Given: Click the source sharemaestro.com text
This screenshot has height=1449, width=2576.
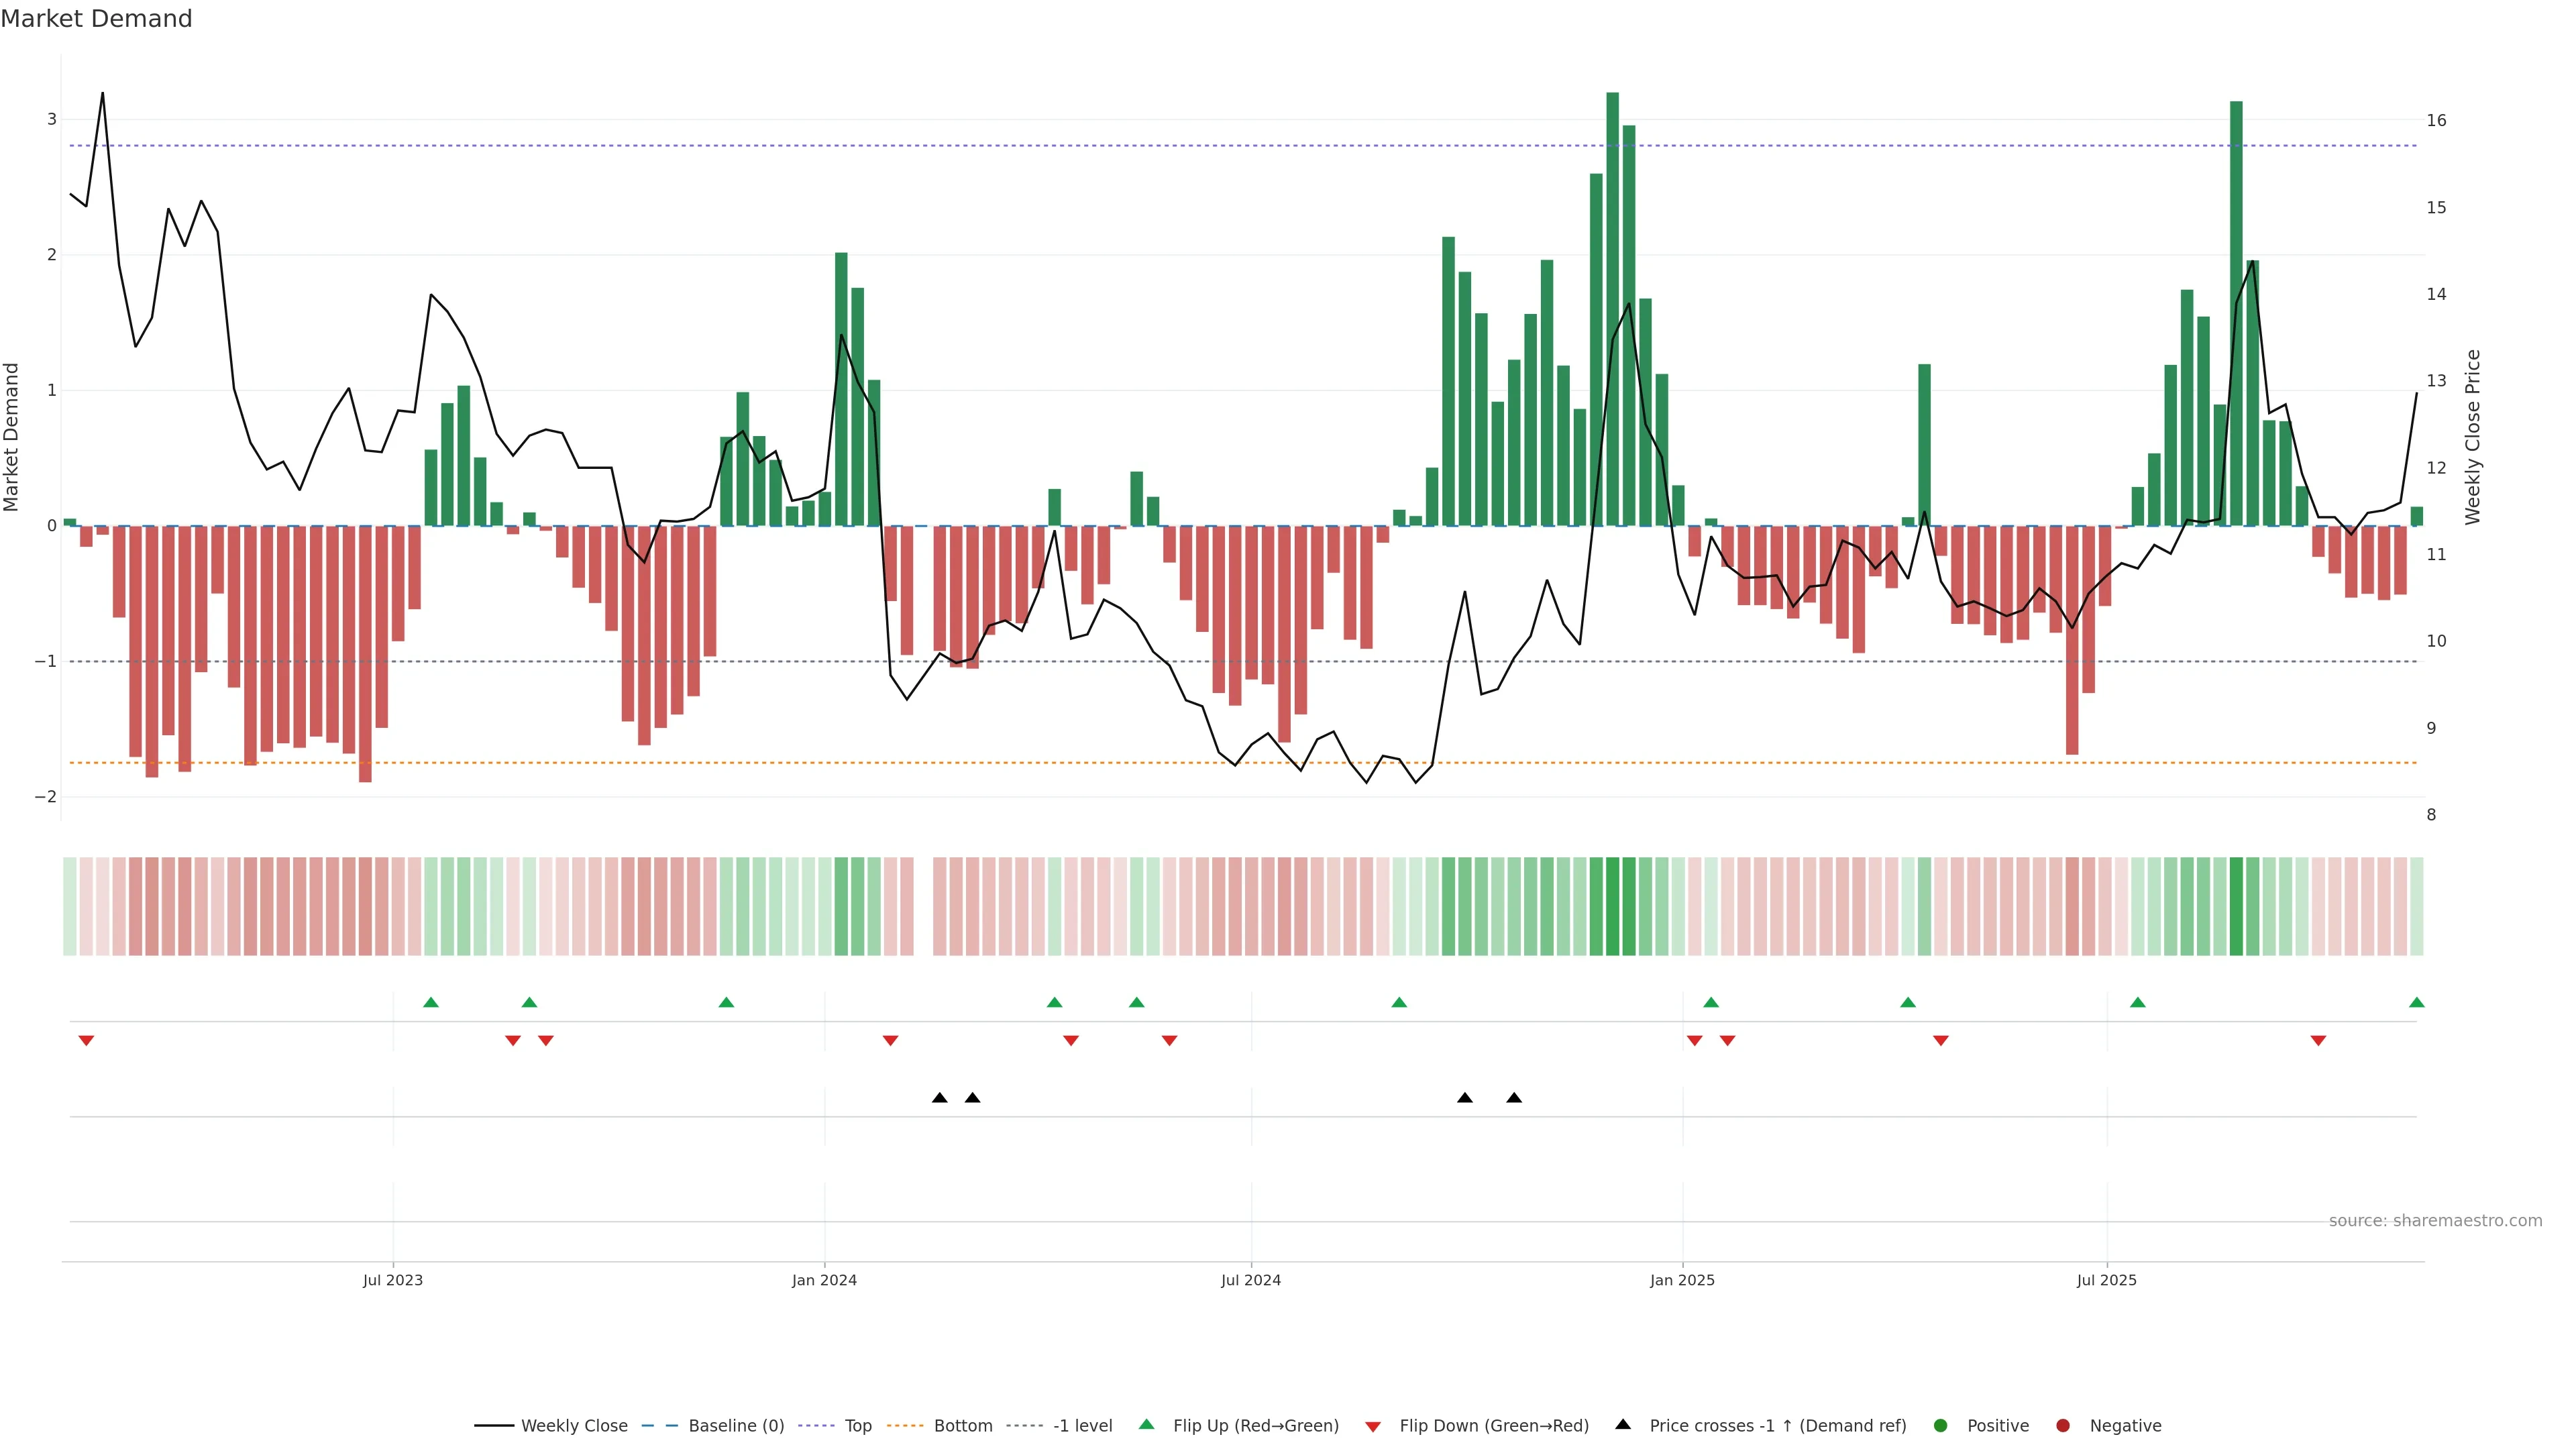Looking at the screenshot, I should (2435, 1220).
